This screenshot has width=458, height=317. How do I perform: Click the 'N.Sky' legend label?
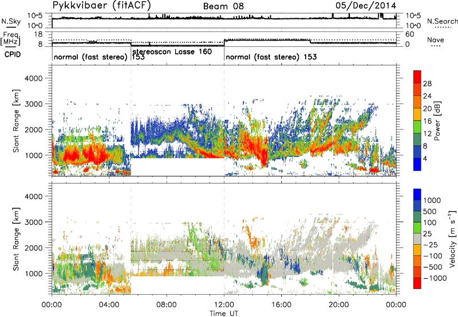[11, 21]
